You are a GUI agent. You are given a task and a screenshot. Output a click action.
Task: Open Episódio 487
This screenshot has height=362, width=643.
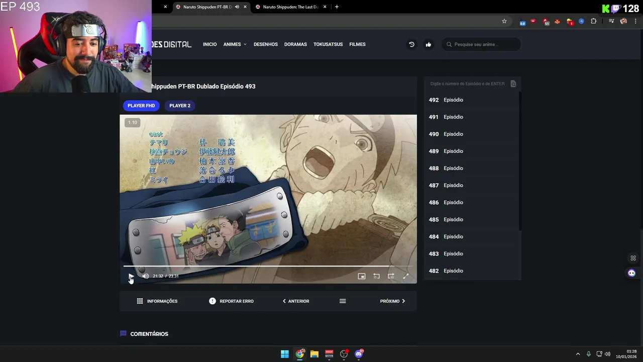coord(471,186)
